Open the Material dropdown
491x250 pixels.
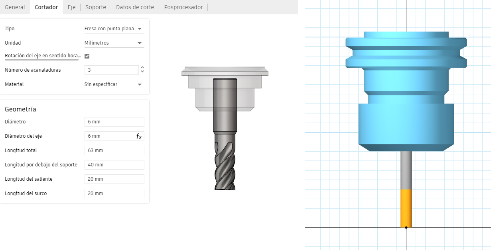[114, 84]
